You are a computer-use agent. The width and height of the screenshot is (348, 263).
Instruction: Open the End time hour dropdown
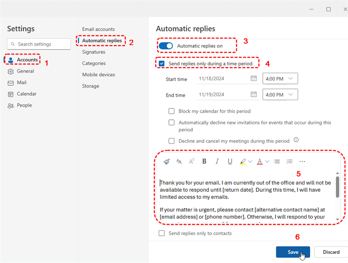(281, 94)
